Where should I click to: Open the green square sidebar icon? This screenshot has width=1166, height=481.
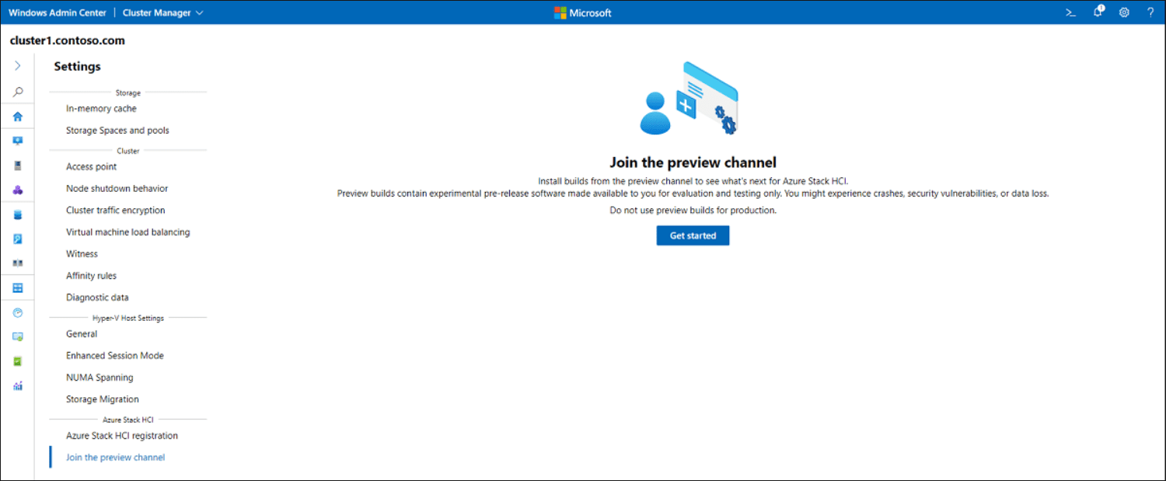(17, 361)
